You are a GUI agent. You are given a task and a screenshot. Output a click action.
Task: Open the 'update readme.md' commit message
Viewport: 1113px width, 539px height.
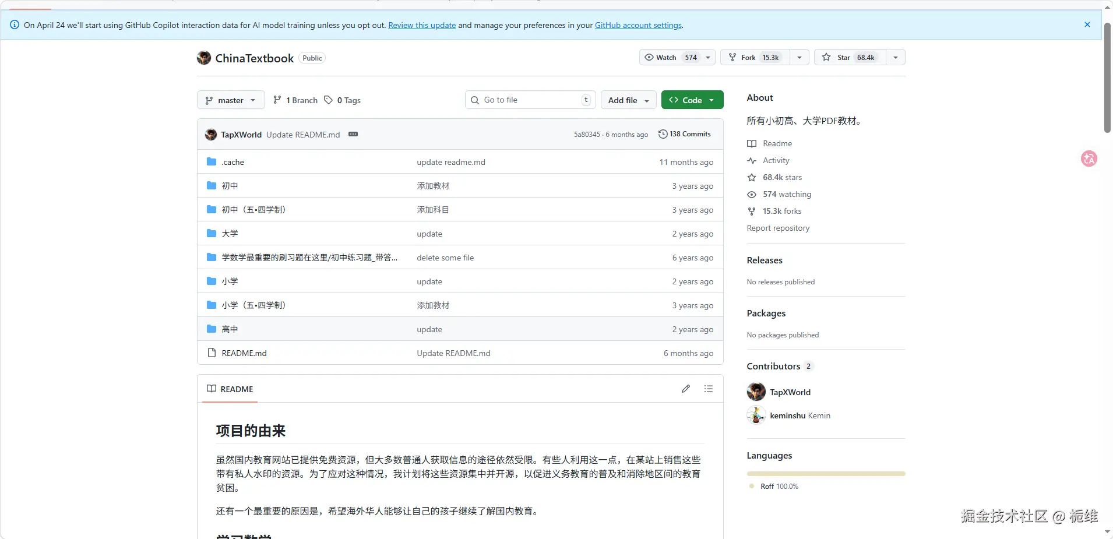(451, 162)
